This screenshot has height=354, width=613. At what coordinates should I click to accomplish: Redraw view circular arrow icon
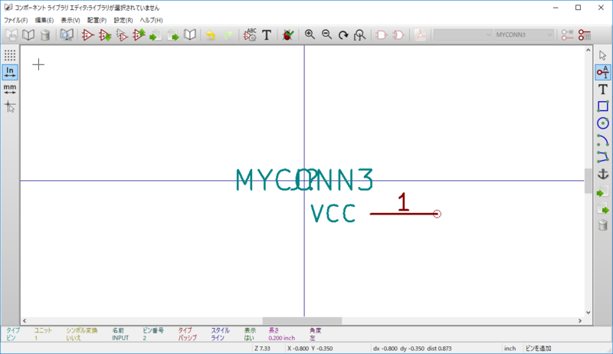(343, 35)
